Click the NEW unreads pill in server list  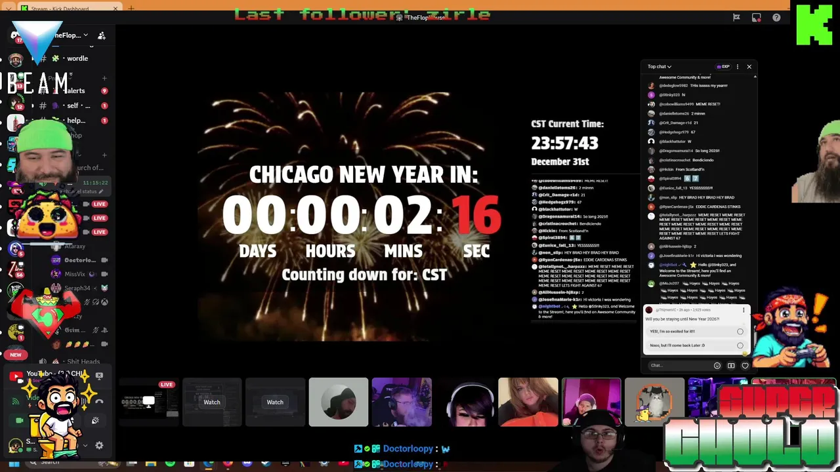click(15, 355)
